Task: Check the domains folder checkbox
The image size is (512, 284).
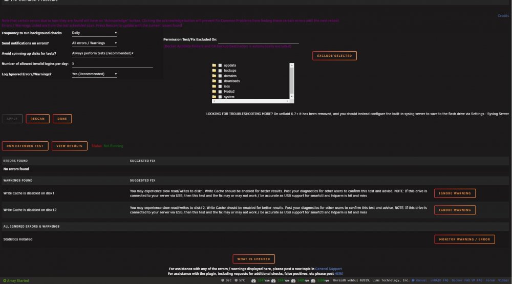Action: point(220,76)
